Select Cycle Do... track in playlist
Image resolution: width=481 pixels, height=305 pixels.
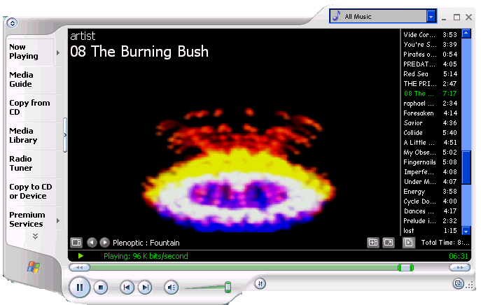431,201
